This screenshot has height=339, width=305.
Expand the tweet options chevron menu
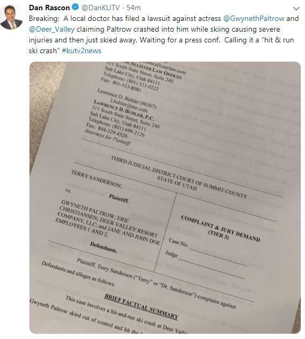point(296,9)
